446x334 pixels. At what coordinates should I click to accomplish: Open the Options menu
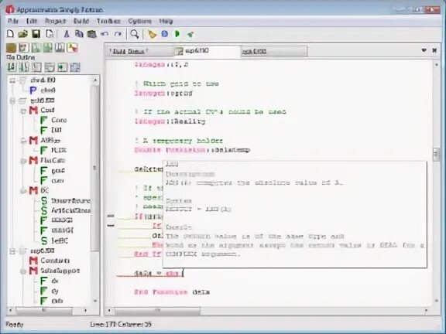click(139, 21)
